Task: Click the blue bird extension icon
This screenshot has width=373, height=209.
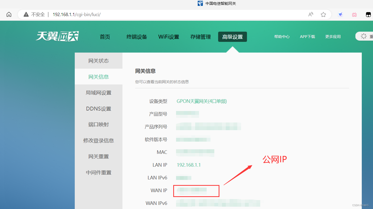Action: pos(340,15)
